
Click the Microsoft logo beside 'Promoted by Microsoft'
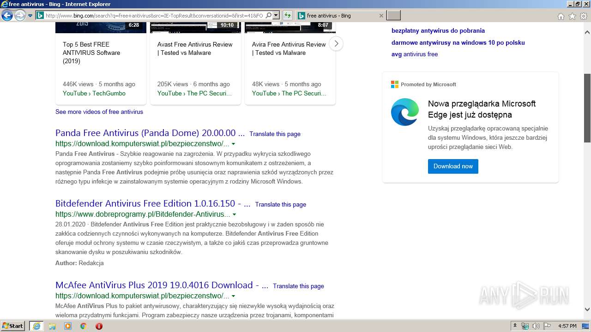pyautogui.click(x=395, y=84)
